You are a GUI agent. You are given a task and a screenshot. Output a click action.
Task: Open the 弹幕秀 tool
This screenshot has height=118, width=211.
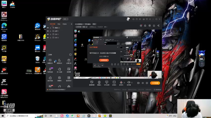coord(59,79)
